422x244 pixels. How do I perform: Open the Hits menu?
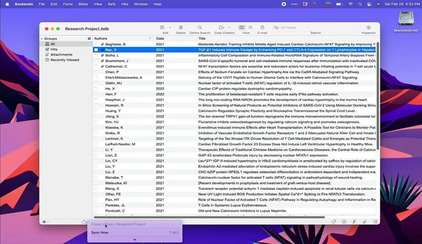coord(125,4)
